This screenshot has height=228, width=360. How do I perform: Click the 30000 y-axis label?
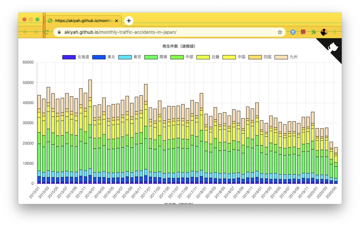[x=28, y=123]
